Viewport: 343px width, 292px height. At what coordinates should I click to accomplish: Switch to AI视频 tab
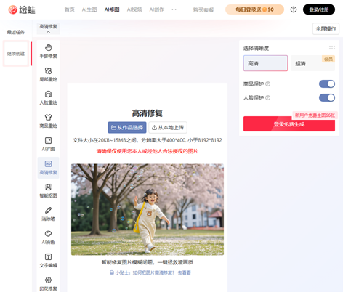click(x=134, y=9)
